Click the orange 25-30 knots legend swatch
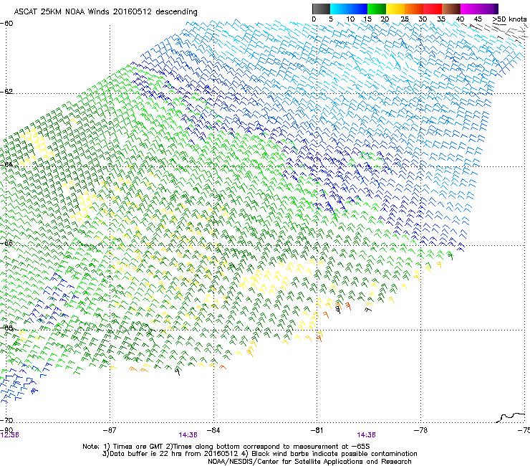 (414, 9)
